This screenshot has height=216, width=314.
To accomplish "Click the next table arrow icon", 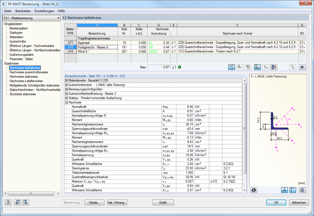I will [26, 202].
